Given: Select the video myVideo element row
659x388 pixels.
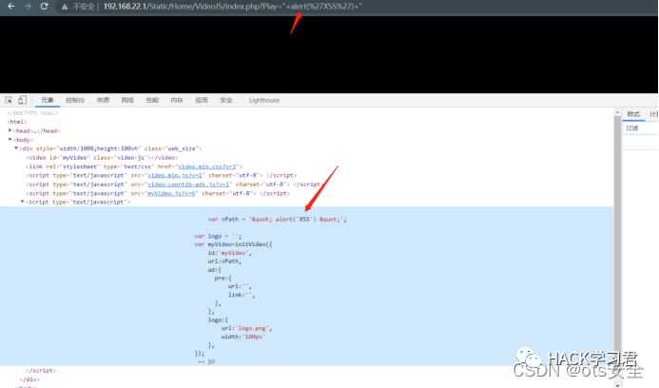Looking at the screenshot, I should pyautogui.click(x=102, y=158).
